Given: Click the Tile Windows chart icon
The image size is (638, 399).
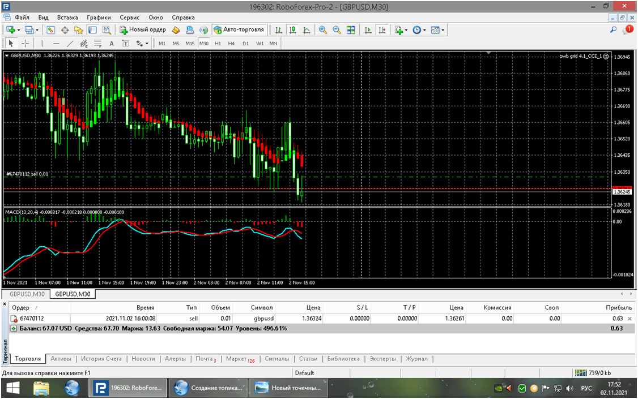Looking at the screenshot, I should 351,30.
